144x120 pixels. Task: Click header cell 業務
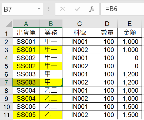(51, 33)
